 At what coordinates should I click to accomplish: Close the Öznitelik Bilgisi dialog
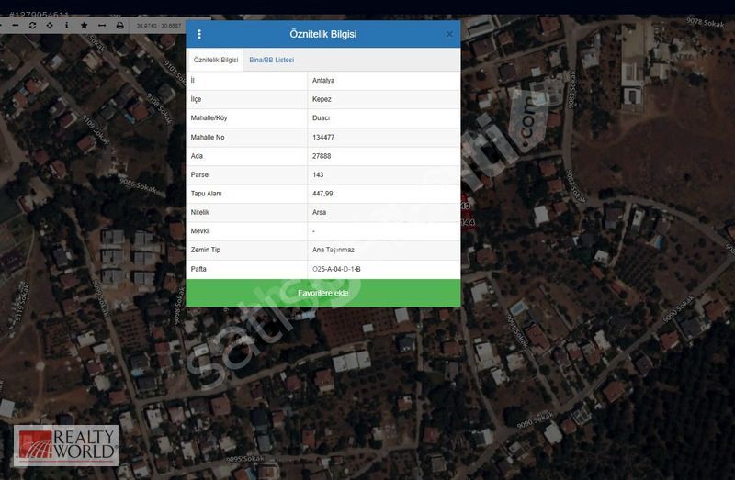click(x=449, y=34)
